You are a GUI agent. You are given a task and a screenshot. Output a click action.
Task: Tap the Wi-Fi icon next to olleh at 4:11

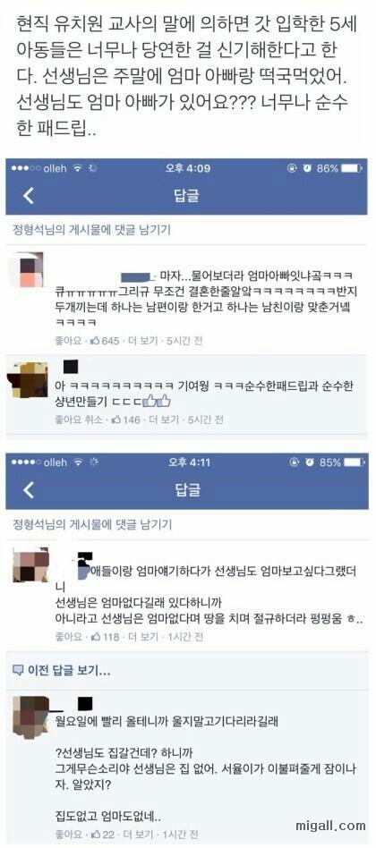(x=77, y=463)
